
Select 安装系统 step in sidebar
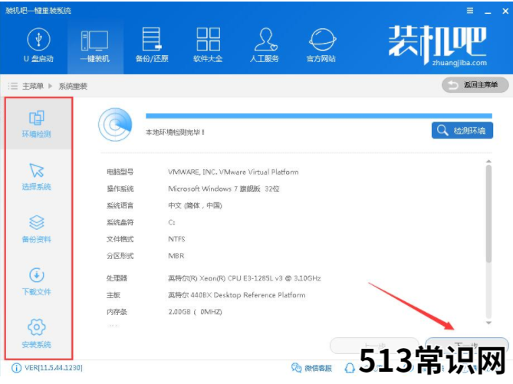point(37,334)
